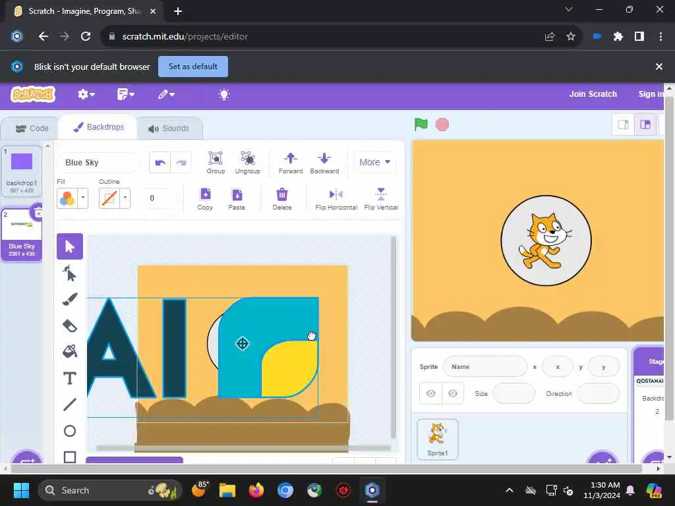675x506 pixels.
Task: Open the browser Extensions puzzle icon
Action: pos(618,37)
